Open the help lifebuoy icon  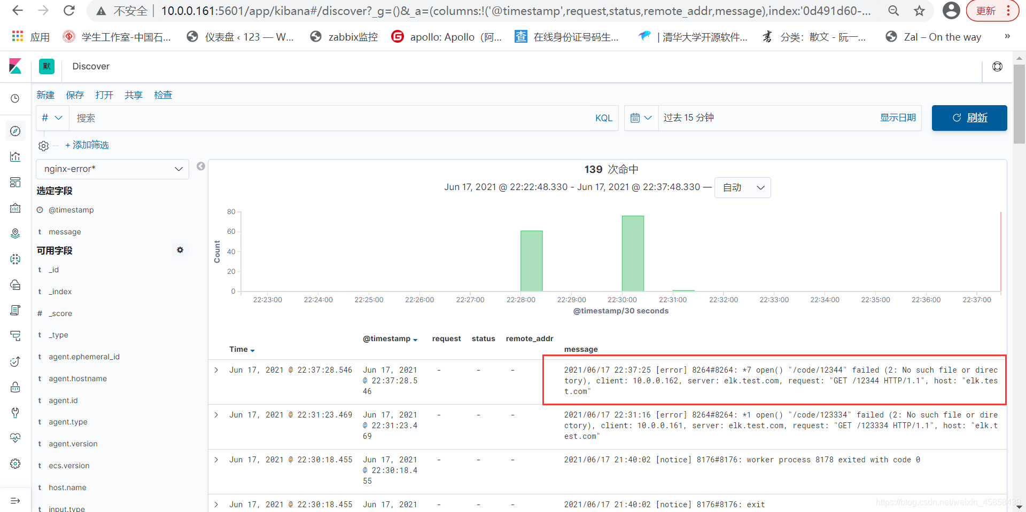(997, 67)
